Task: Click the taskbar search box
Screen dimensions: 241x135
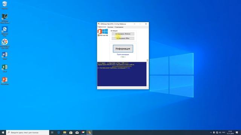Action: click(27, 132)
